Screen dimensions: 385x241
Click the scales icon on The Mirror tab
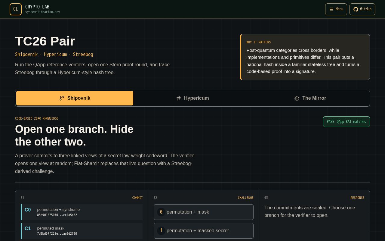(x=297, y=98)
